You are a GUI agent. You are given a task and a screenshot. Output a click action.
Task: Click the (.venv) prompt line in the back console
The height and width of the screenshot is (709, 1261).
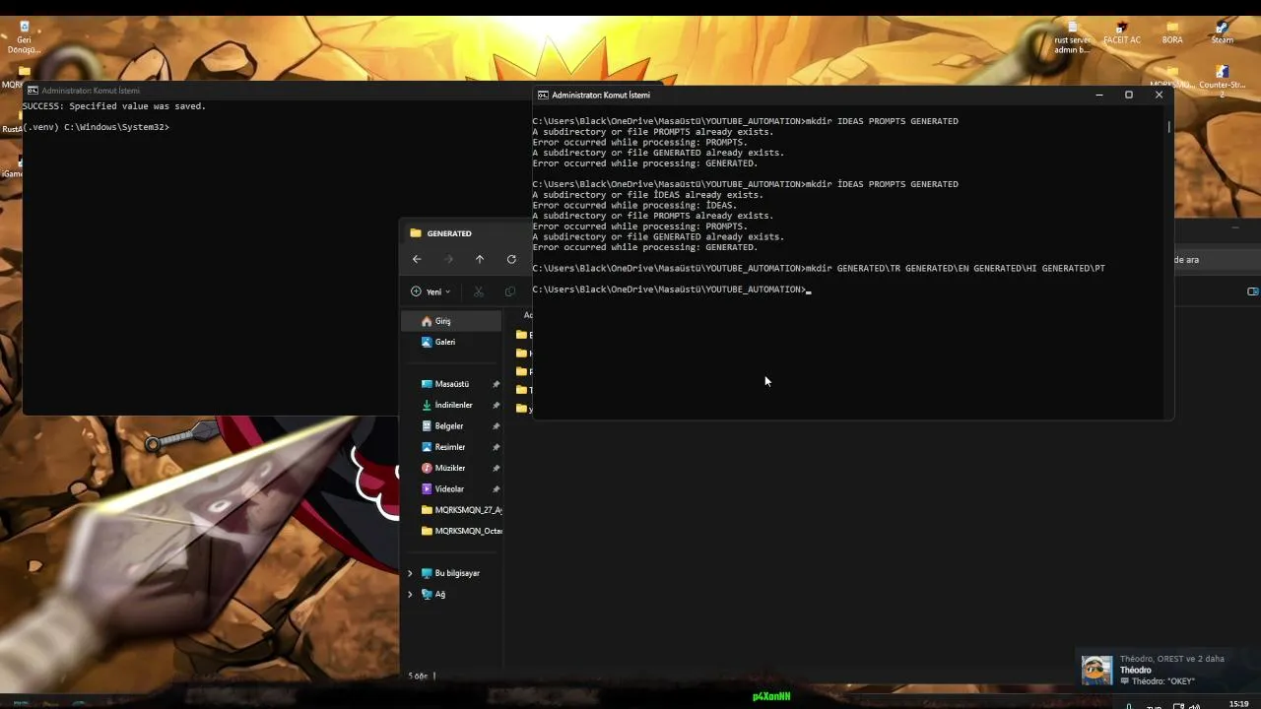pyautogui.click(x=97, y=127)
